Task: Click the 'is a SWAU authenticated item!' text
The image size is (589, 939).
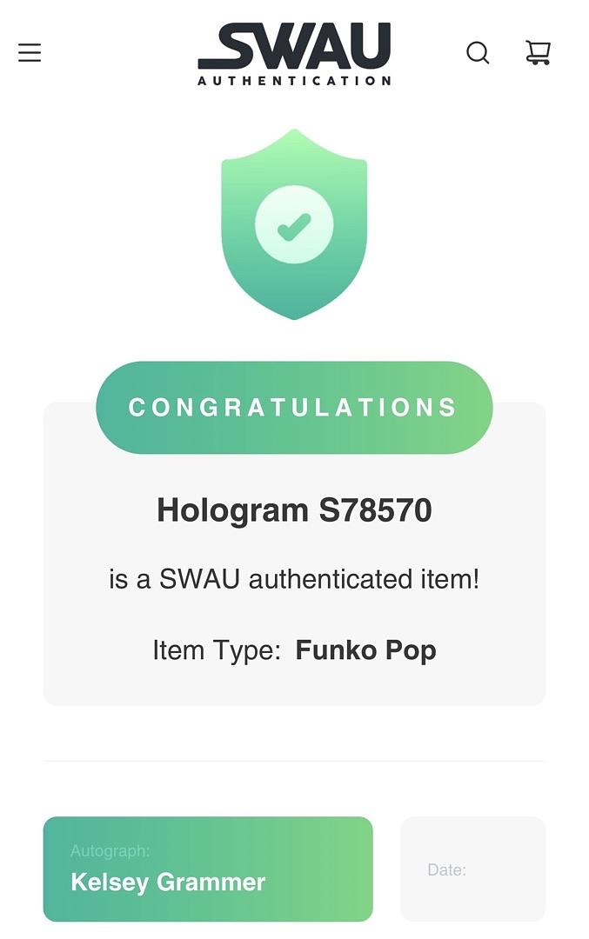Action: pos(294,579)
